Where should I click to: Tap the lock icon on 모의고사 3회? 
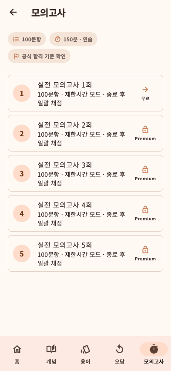point(145,169)
